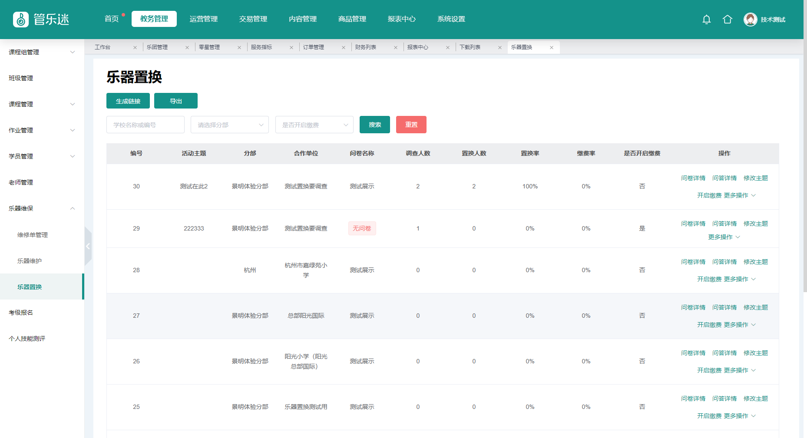Click the red 重置 button
The image size is (807, 438).
pos(411,125)
